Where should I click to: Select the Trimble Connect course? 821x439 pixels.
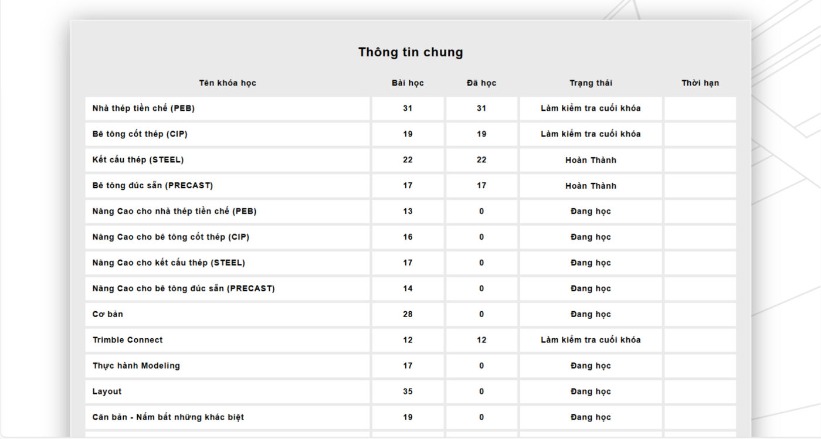(128, 340)
